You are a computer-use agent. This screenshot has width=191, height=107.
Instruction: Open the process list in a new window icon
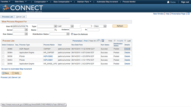coord(98,40)
